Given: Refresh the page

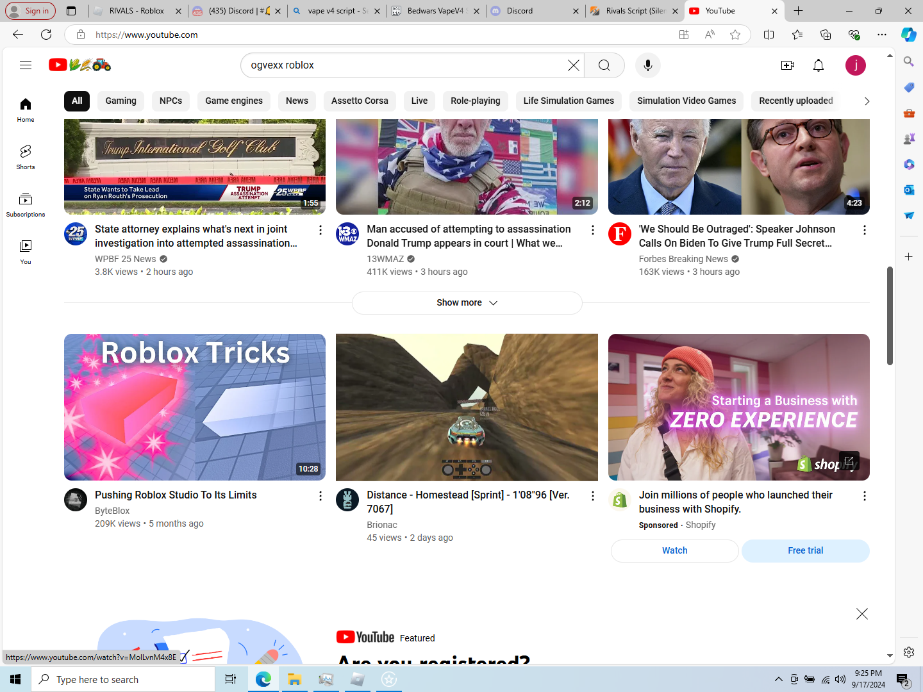Looking at the screenshot, I should click(46, 35).
